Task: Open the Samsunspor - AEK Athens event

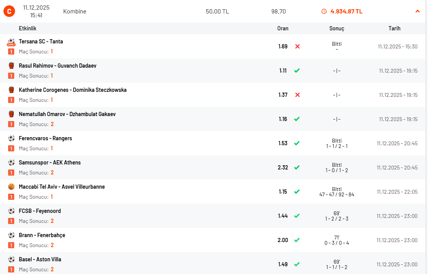Action: coord(50,163)
